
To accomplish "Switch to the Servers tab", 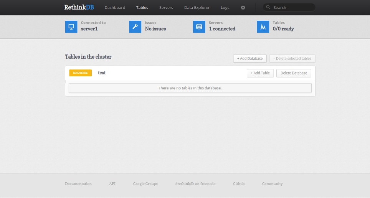I will tap(166, 8).
